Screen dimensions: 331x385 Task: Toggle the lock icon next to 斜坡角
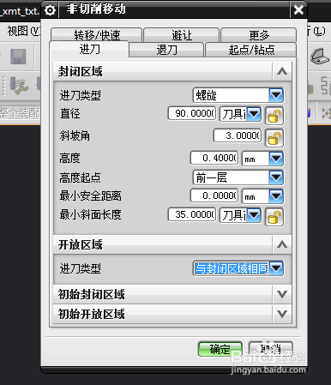pyautogui.click(x=274, y=138)
